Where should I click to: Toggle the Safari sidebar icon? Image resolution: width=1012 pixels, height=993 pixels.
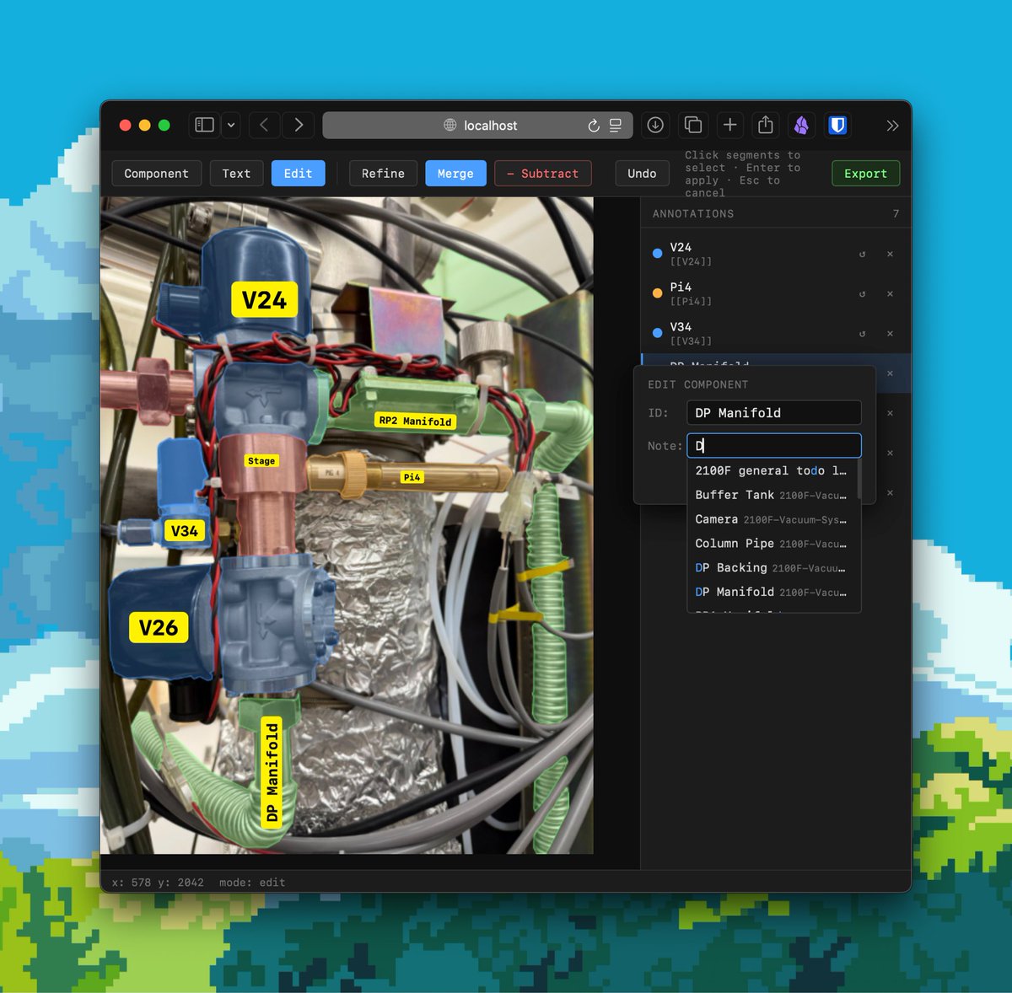coord(205,125)
